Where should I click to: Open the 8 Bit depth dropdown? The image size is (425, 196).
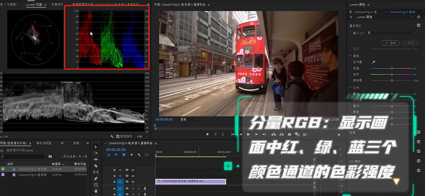click(x=141, y=137)
